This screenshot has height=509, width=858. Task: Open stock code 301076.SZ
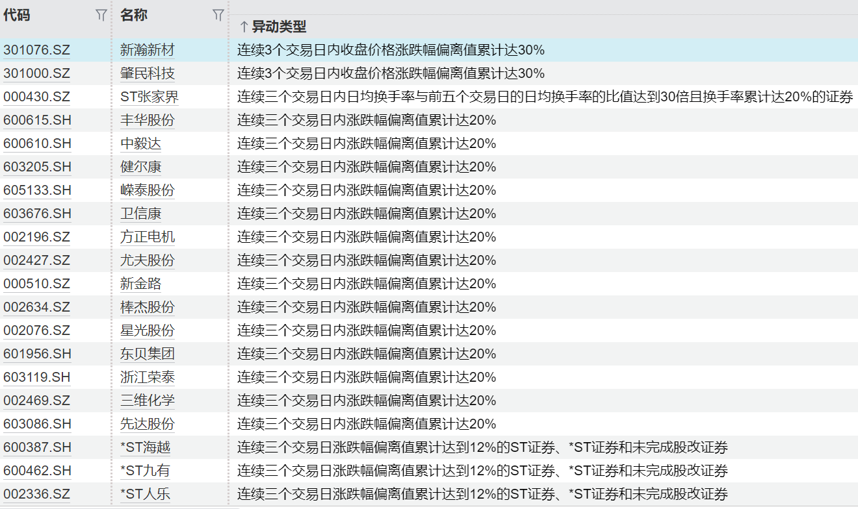click(x=37, y=50)
